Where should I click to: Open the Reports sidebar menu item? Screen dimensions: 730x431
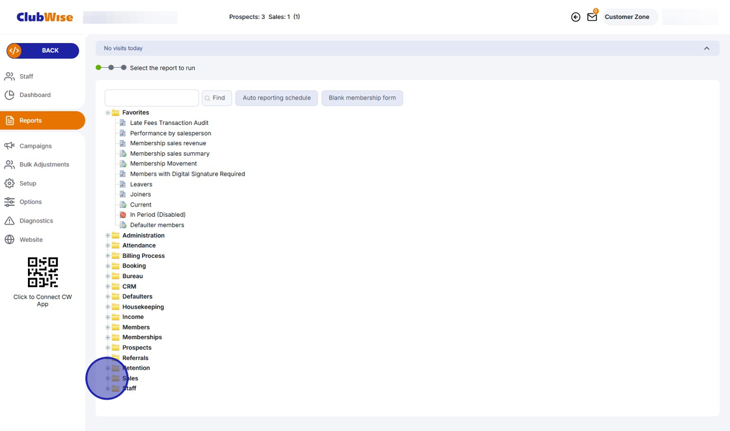point(42,120)
